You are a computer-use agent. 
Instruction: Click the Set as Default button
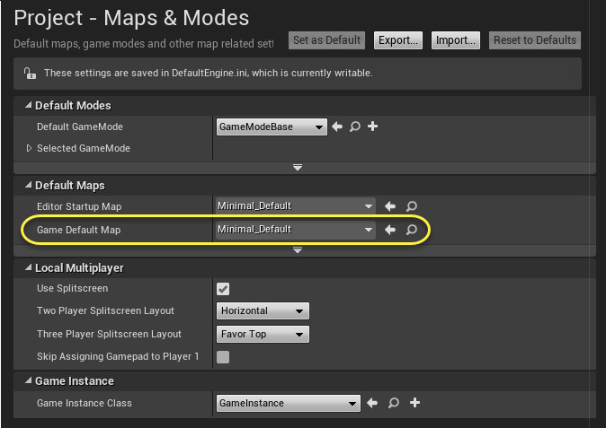326,40
